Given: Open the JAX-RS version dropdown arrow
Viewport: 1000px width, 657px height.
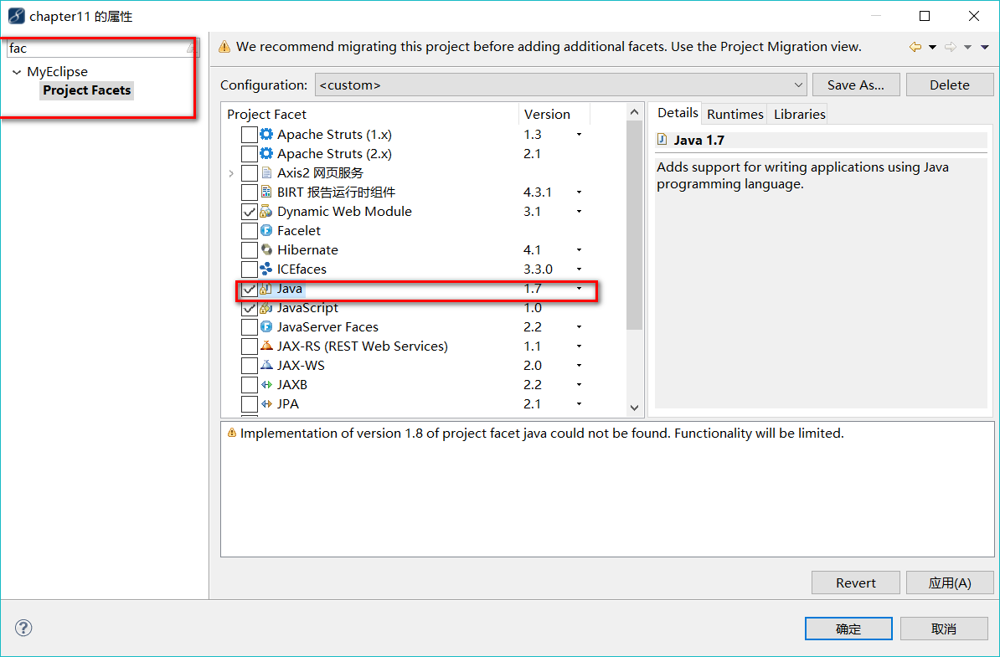Looking at the screenshot, I should pos(579,346).
